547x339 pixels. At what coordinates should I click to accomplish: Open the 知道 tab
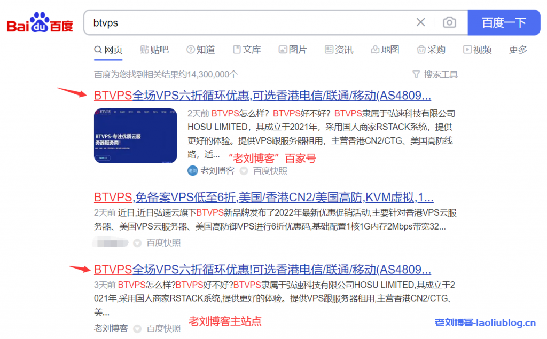201,50
